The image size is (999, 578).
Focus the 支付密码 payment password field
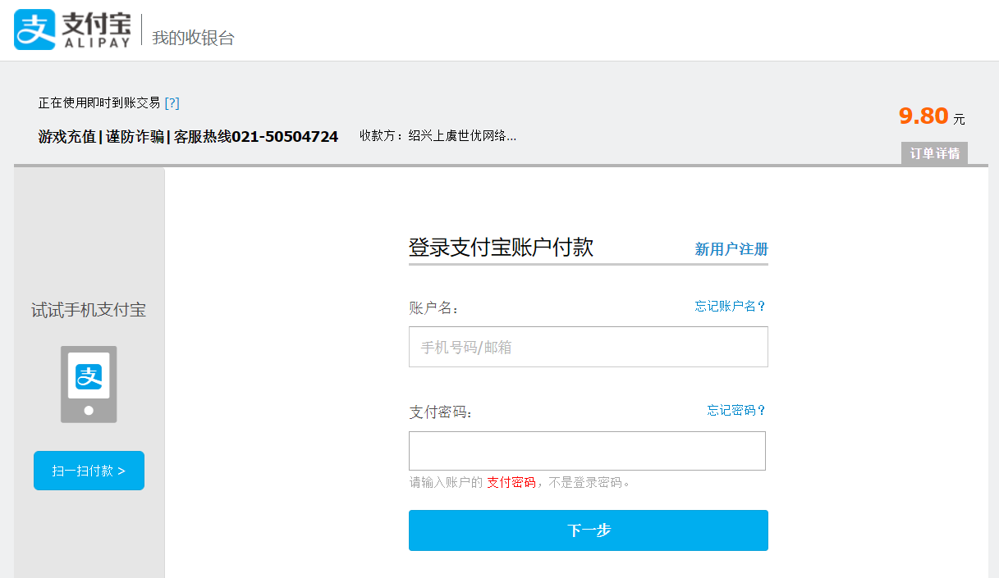pyautogui.click(x=588, y=450)
